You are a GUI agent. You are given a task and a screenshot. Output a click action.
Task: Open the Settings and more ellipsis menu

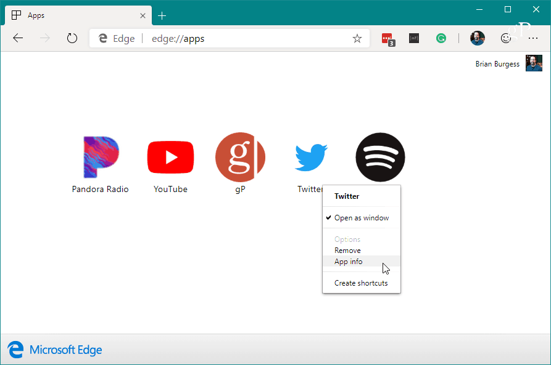[x=533, y=38]
